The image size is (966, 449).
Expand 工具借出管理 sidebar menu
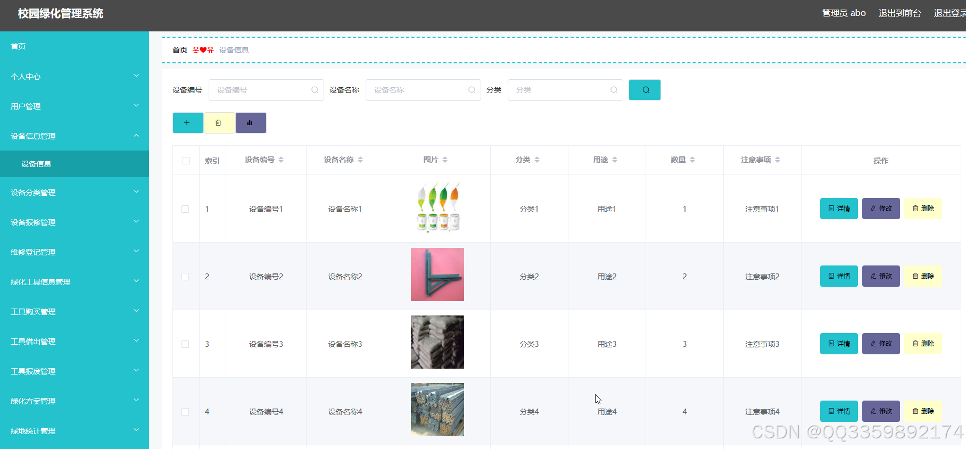(x=75, y=342)
